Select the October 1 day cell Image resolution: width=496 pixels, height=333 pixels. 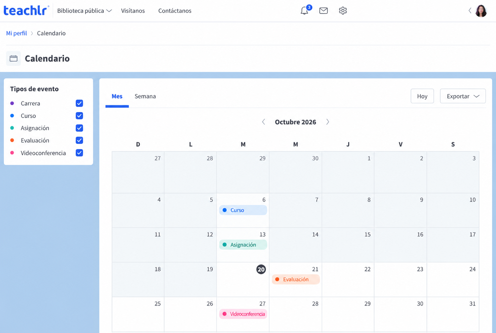348,172
